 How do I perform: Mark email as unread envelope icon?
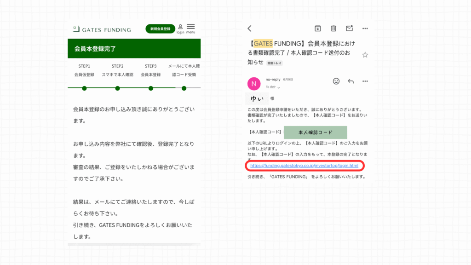[349, 28]
